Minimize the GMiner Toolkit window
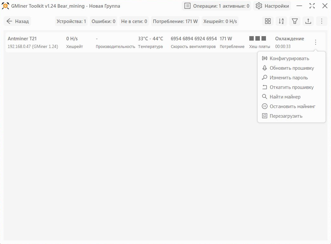 coord(299,6)
